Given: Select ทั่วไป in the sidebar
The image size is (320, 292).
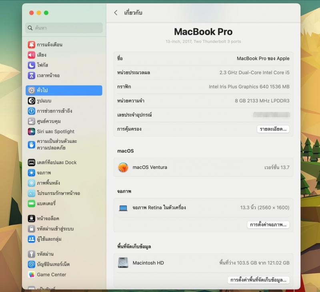Looking at the screenshot, I should coord(64,90).
